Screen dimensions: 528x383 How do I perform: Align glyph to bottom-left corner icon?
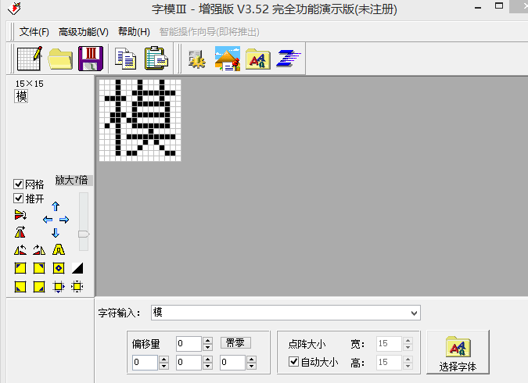click(20, 287)
